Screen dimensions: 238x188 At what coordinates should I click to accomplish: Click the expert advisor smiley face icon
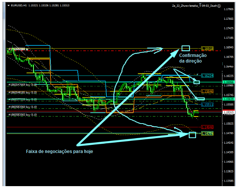(219, 6)
